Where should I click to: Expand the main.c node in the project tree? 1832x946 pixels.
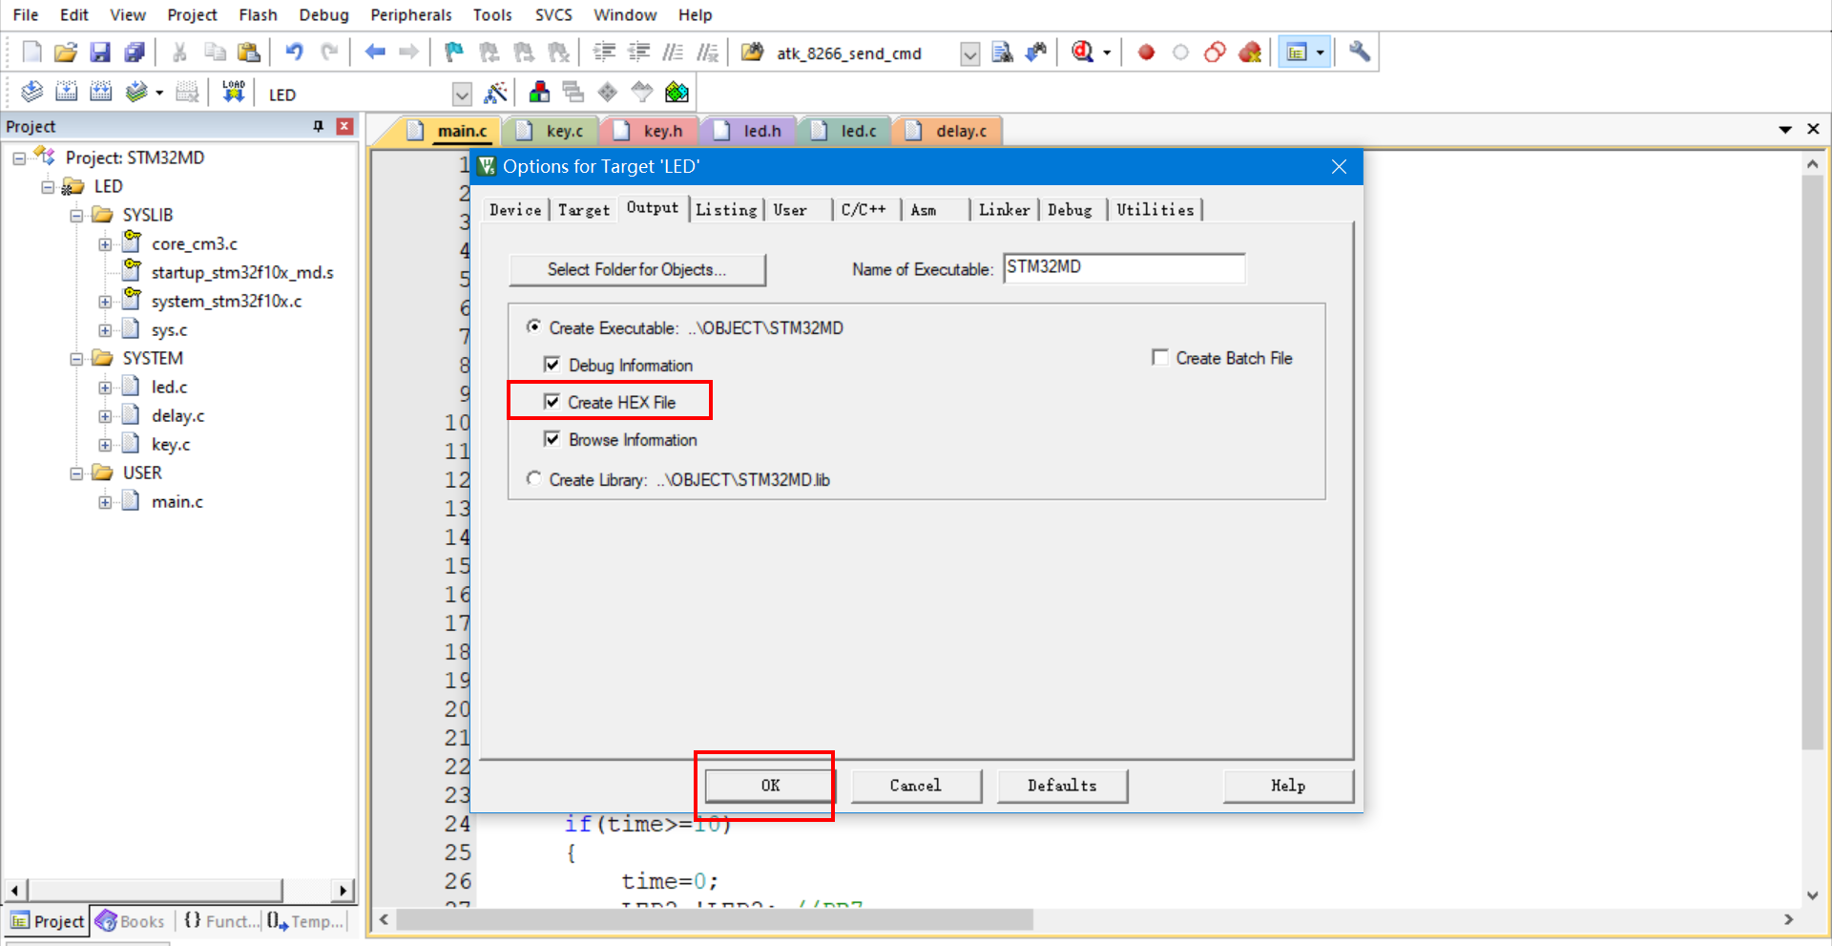click(x=105, y=502)
